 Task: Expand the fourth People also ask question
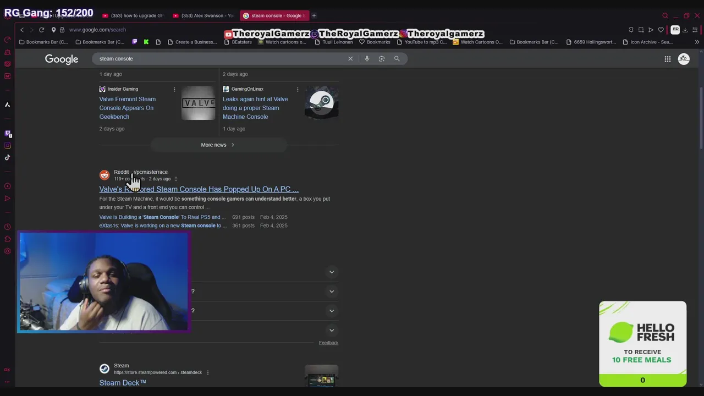point(332,331)
